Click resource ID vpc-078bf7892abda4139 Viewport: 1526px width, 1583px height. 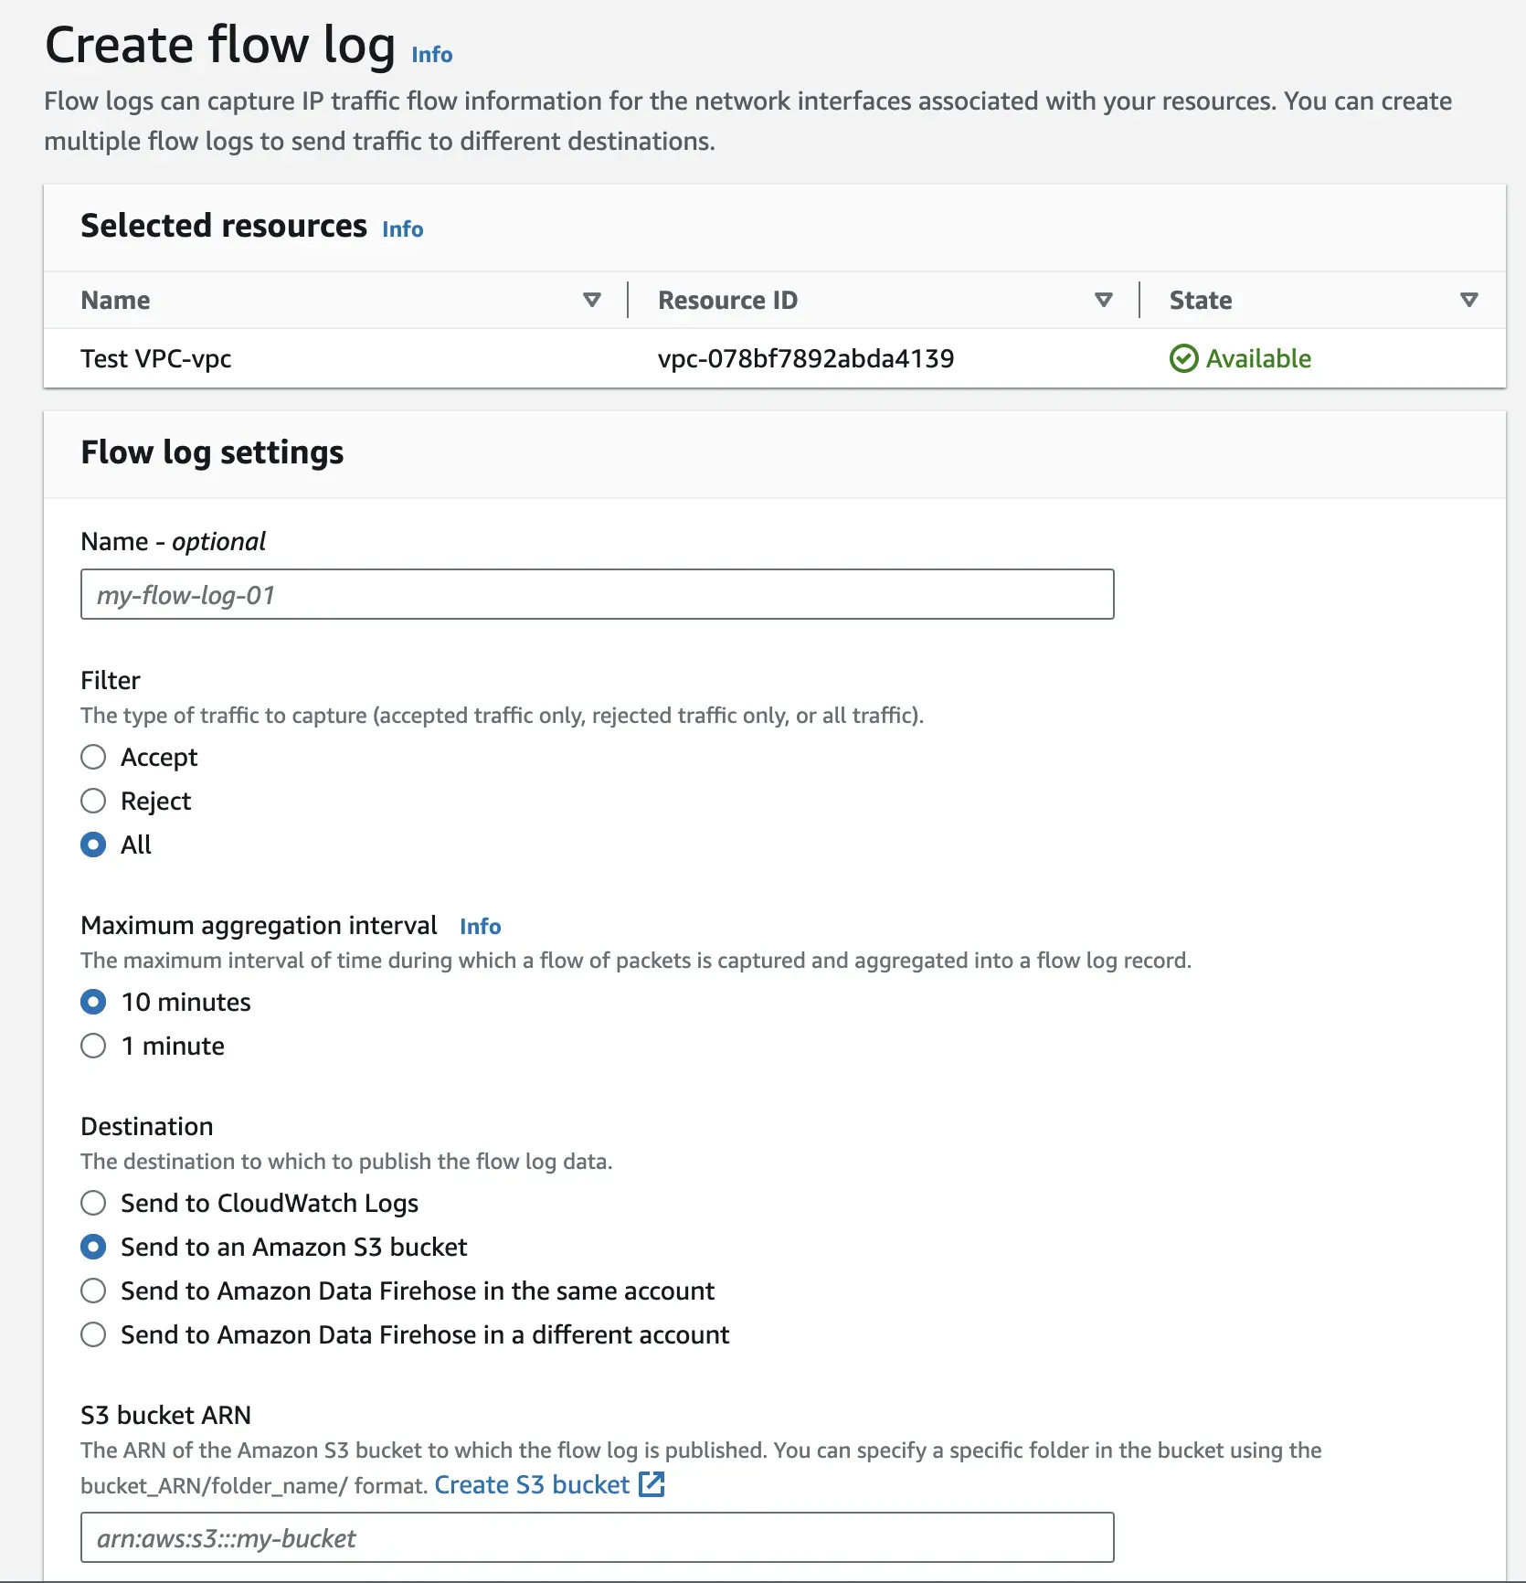(x=806, y=358)
